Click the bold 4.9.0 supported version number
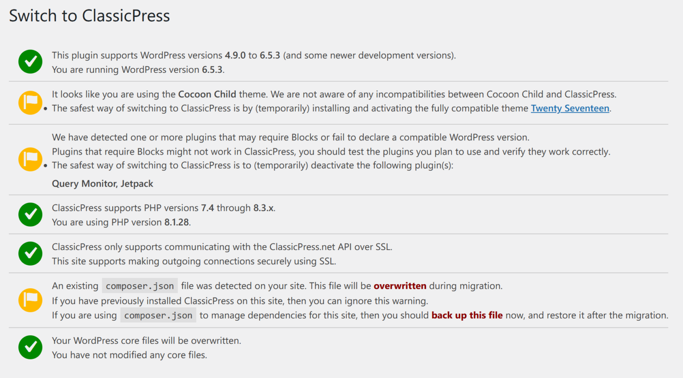This screenshot has width=683, height=378. click(235, 56)
